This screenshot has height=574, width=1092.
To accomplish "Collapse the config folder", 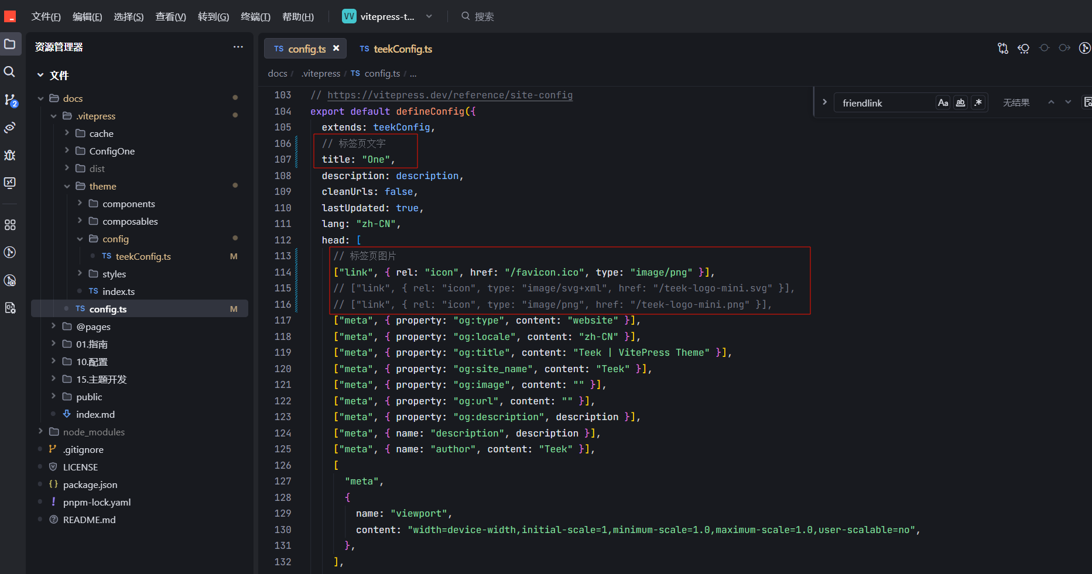I will pos(80,239).
